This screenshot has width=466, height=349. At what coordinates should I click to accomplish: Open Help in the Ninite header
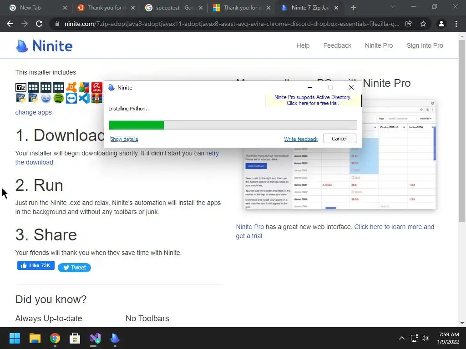303,45
